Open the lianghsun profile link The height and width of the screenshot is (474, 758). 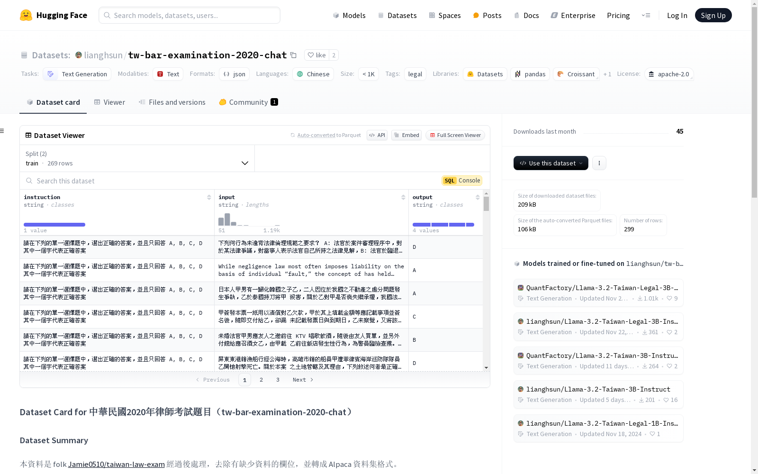[x=103, y=55]
